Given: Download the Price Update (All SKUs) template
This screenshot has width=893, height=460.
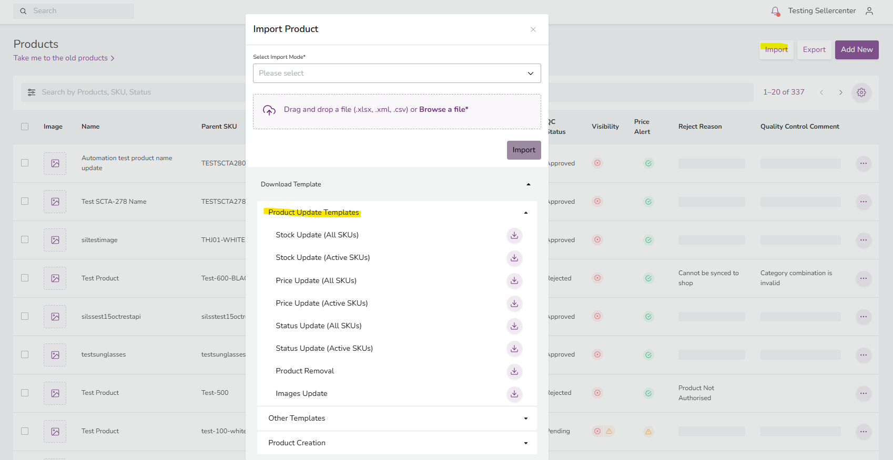Looking at the screenshot, I should click(x=514, y=281).
